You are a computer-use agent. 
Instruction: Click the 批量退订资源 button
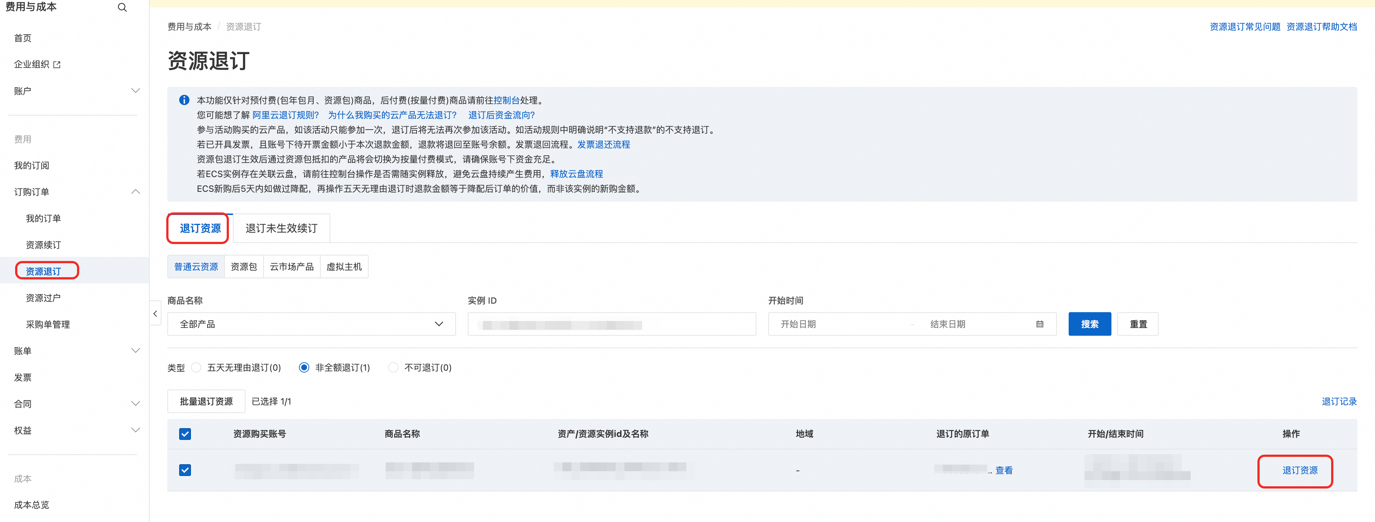(206, 402)
